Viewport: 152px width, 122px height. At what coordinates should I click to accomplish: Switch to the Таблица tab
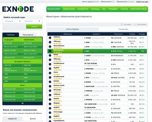pyautogui.click(x=11, y=35)
